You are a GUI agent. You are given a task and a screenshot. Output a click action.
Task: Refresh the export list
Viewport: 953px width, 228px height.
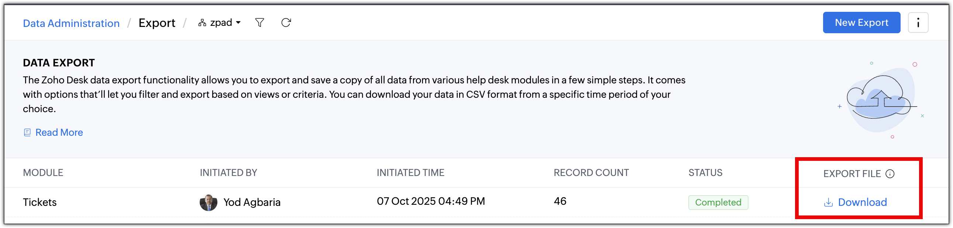[286, 23]
